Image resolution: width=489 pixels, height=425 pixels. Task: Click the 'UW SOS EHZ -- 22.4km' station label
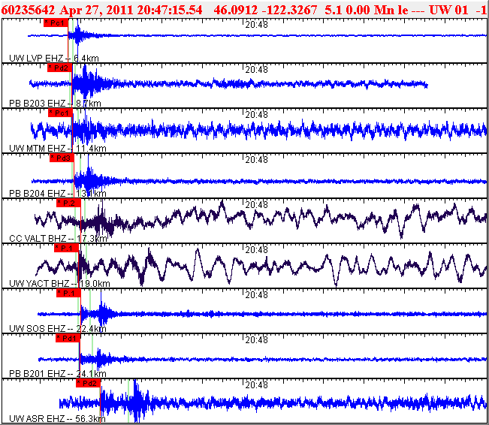click(58, 328)
